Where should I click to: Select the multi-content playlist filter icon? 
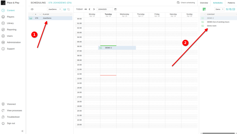[x=230, y=9]
